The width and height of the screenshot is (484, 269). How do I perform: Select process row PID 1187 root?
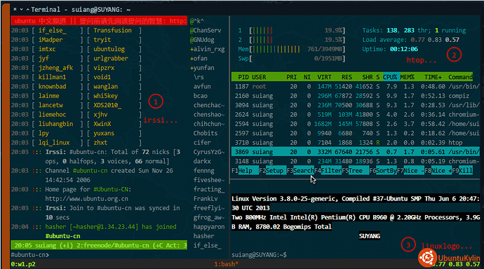(x=355, y=87)
